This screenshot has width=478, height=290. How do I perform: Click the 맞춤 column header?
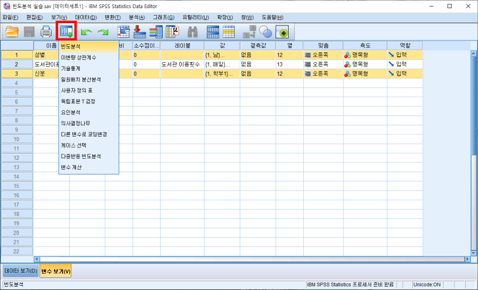323,46
